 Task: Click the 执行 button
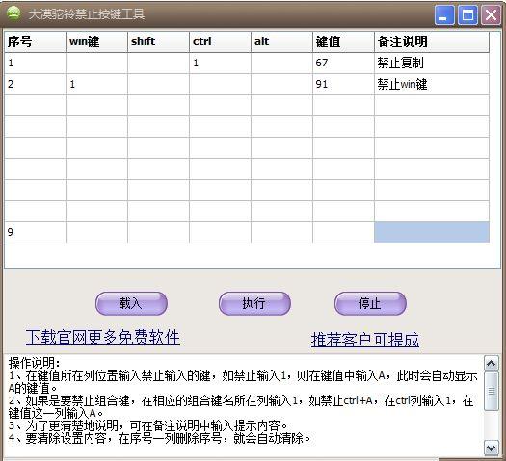(254, 303)
